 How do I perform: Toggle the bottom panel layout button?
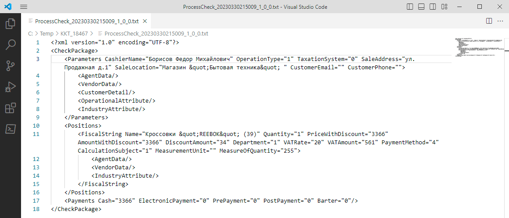[421, 7]
